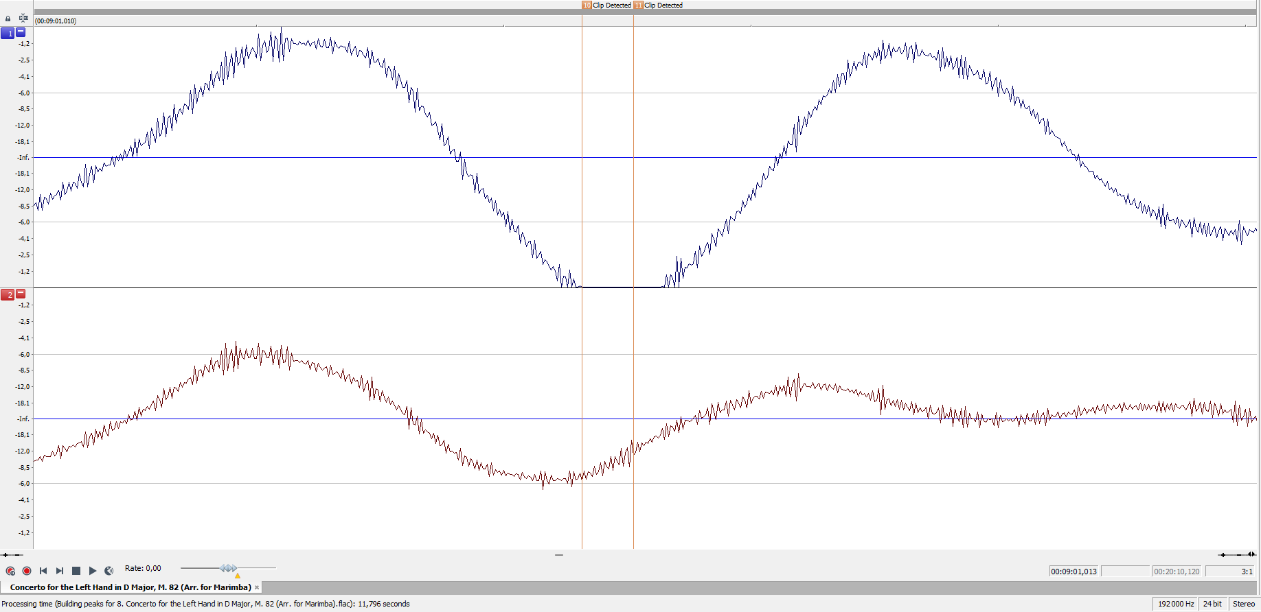Select the Concerto for the Left Hand tab

point(130,587)
